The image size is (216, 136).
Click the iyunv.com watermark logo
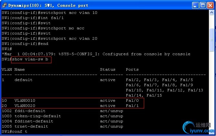click(x=199, y=127)
